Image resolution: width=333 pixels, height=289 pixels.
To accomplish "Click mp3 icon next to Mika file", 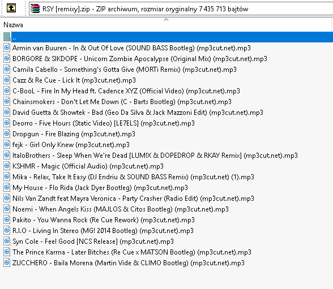I will coord(7,177).
